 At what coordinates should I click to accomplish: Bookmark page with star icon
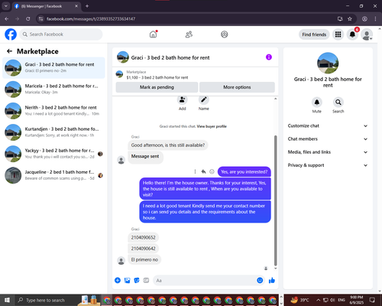[x=350, y=19]
